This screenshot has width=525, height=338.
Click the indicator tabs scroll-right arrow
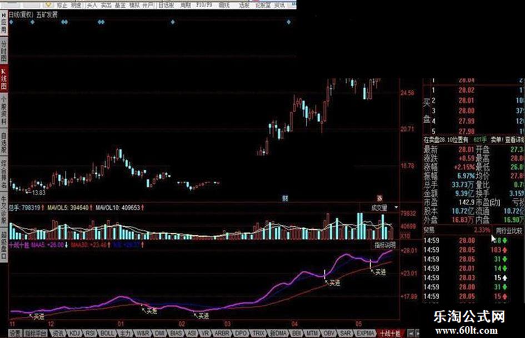tap(417, 334)
